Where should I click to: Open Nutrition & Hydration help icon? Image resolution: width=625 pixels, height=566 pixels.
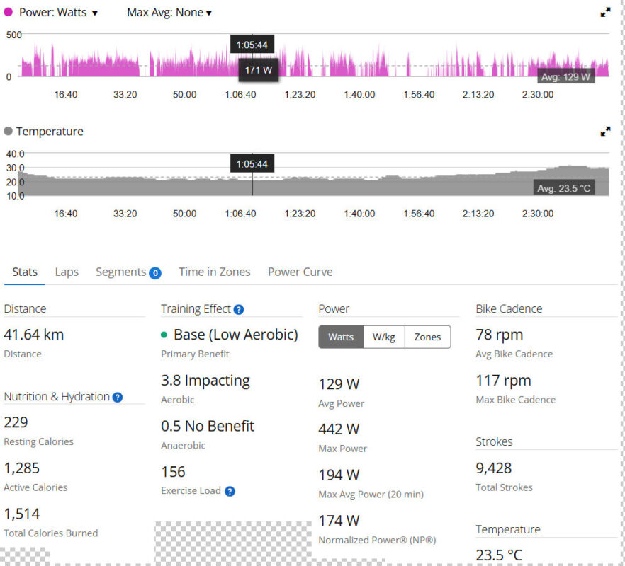point(117,397)
